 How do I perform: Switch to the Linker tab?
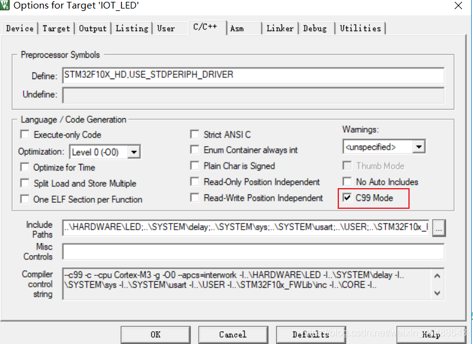coord(280,29)
